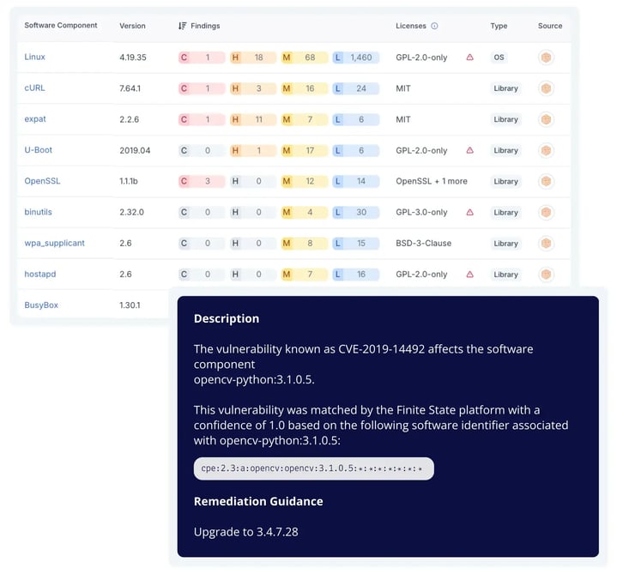Screen dimensions: 617x586
Task: Click the source icon in the cURL row
Action: pos(546,88)
